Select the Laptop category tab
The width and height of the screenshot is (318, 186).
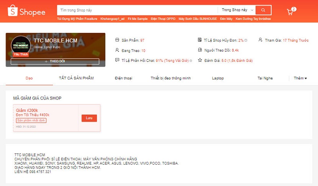[218, 78]
